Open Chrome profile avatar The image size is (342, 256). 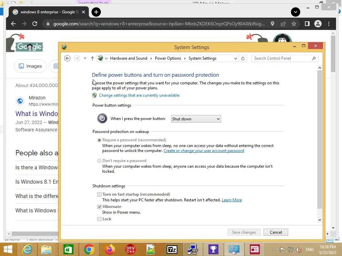click(318, 24)
